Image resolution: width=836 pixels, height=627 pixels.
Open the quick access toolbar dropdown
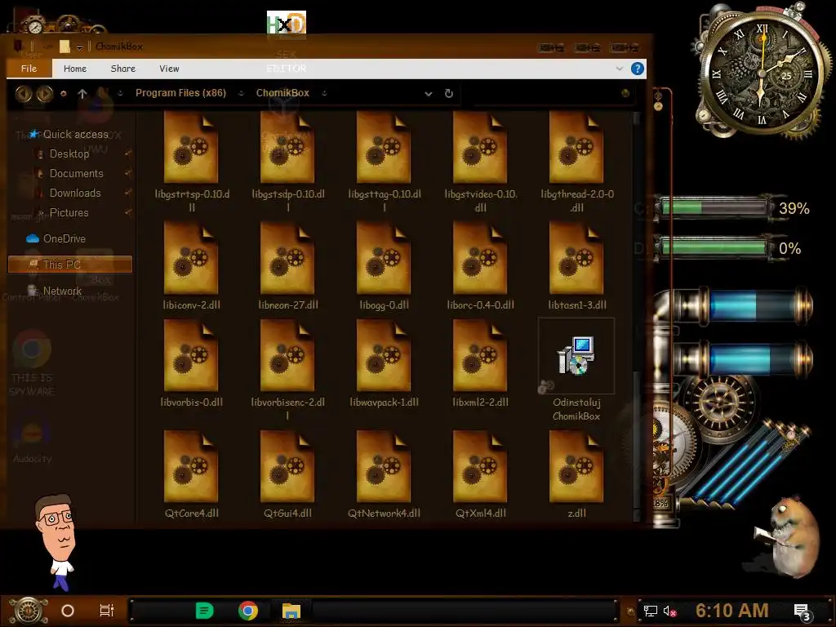pos(79,47)
